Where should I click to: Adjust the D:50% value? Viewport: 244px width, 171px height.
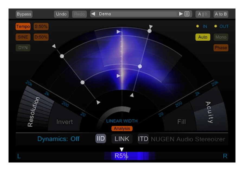pos(41,37)
